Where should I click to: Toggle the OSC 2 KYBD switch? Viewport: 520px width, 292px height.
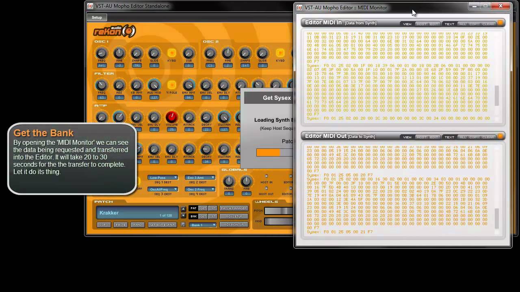click(280, 53)
